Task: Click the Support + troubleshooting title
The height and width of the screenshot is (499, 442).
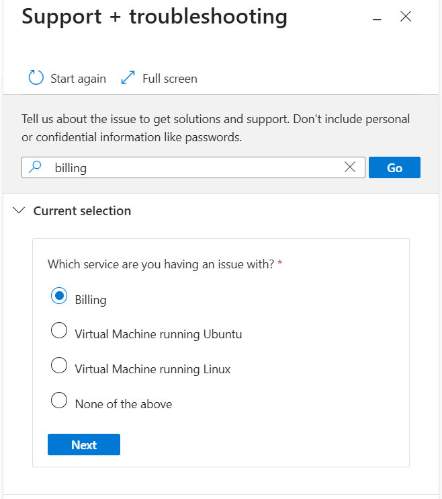Action: click(x=154, y=17)
